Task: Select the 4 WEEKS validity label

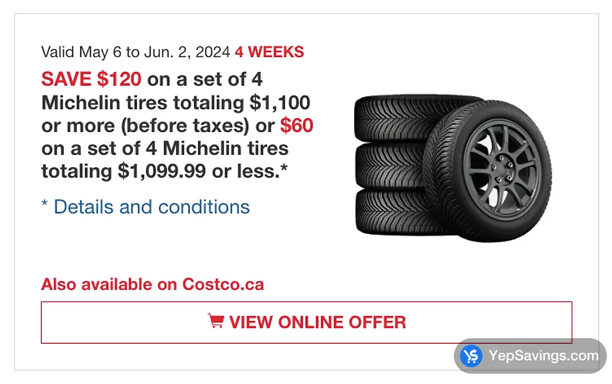Action: [269, 52]
